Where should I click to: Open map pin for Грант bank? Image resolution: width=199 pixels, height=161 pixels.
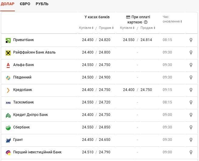click(x=191, y=140)
